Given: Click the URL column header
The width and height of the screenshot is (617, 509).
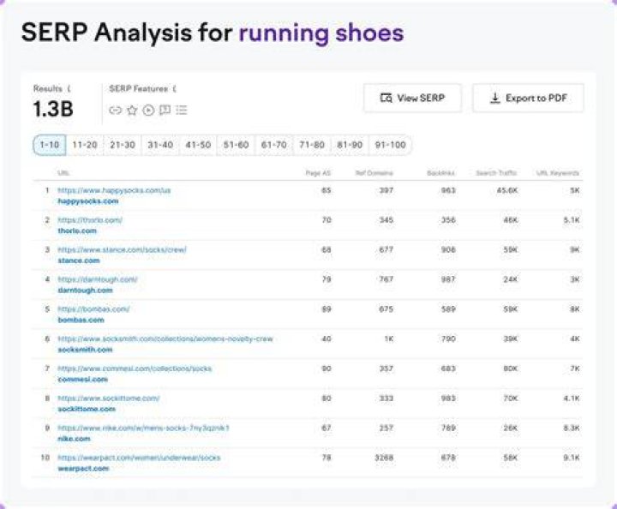Looking at the screenshot, I should click(x=63, y=173).
